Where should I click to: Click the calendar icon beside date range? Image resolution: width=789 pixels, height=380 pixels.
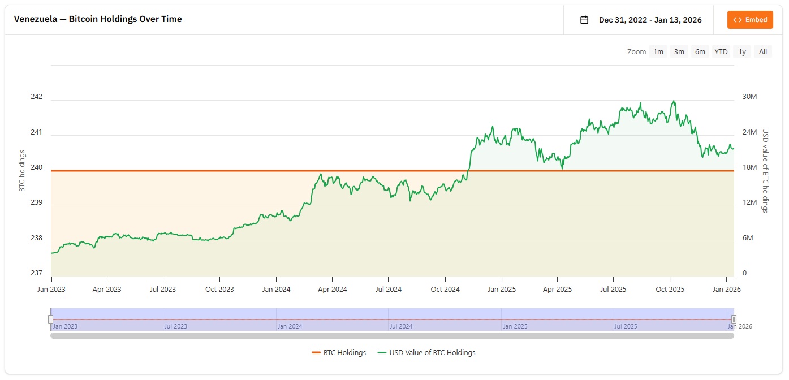(x=584, y=20)
